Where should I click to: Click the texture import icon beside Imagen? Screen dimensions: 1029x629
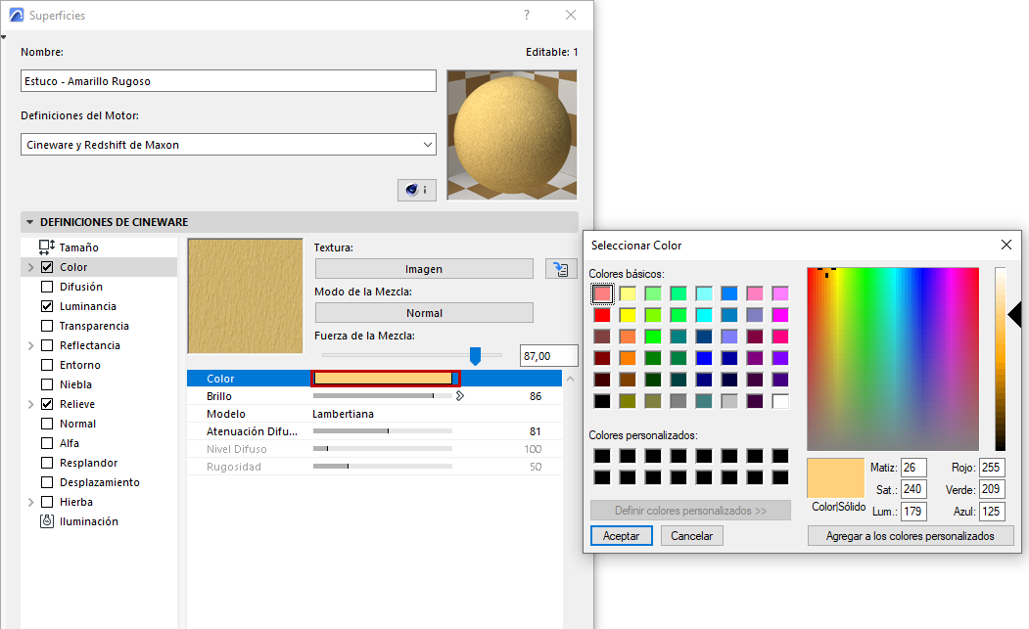(x=560, y=268)
